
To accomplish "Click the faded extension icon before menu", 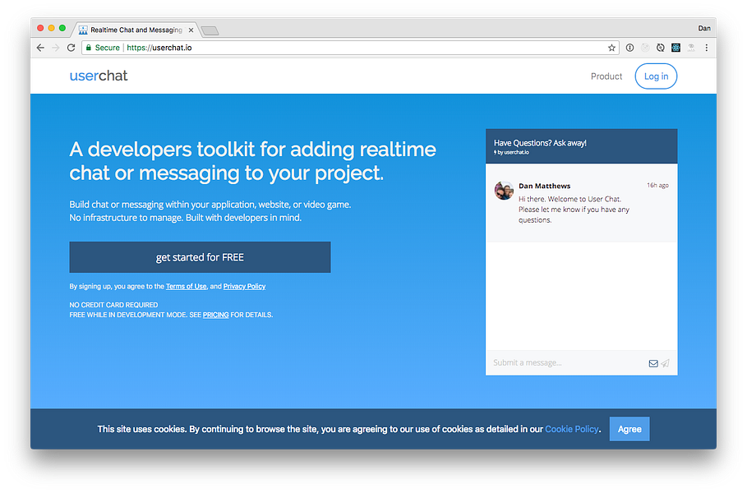I will 691,48.
